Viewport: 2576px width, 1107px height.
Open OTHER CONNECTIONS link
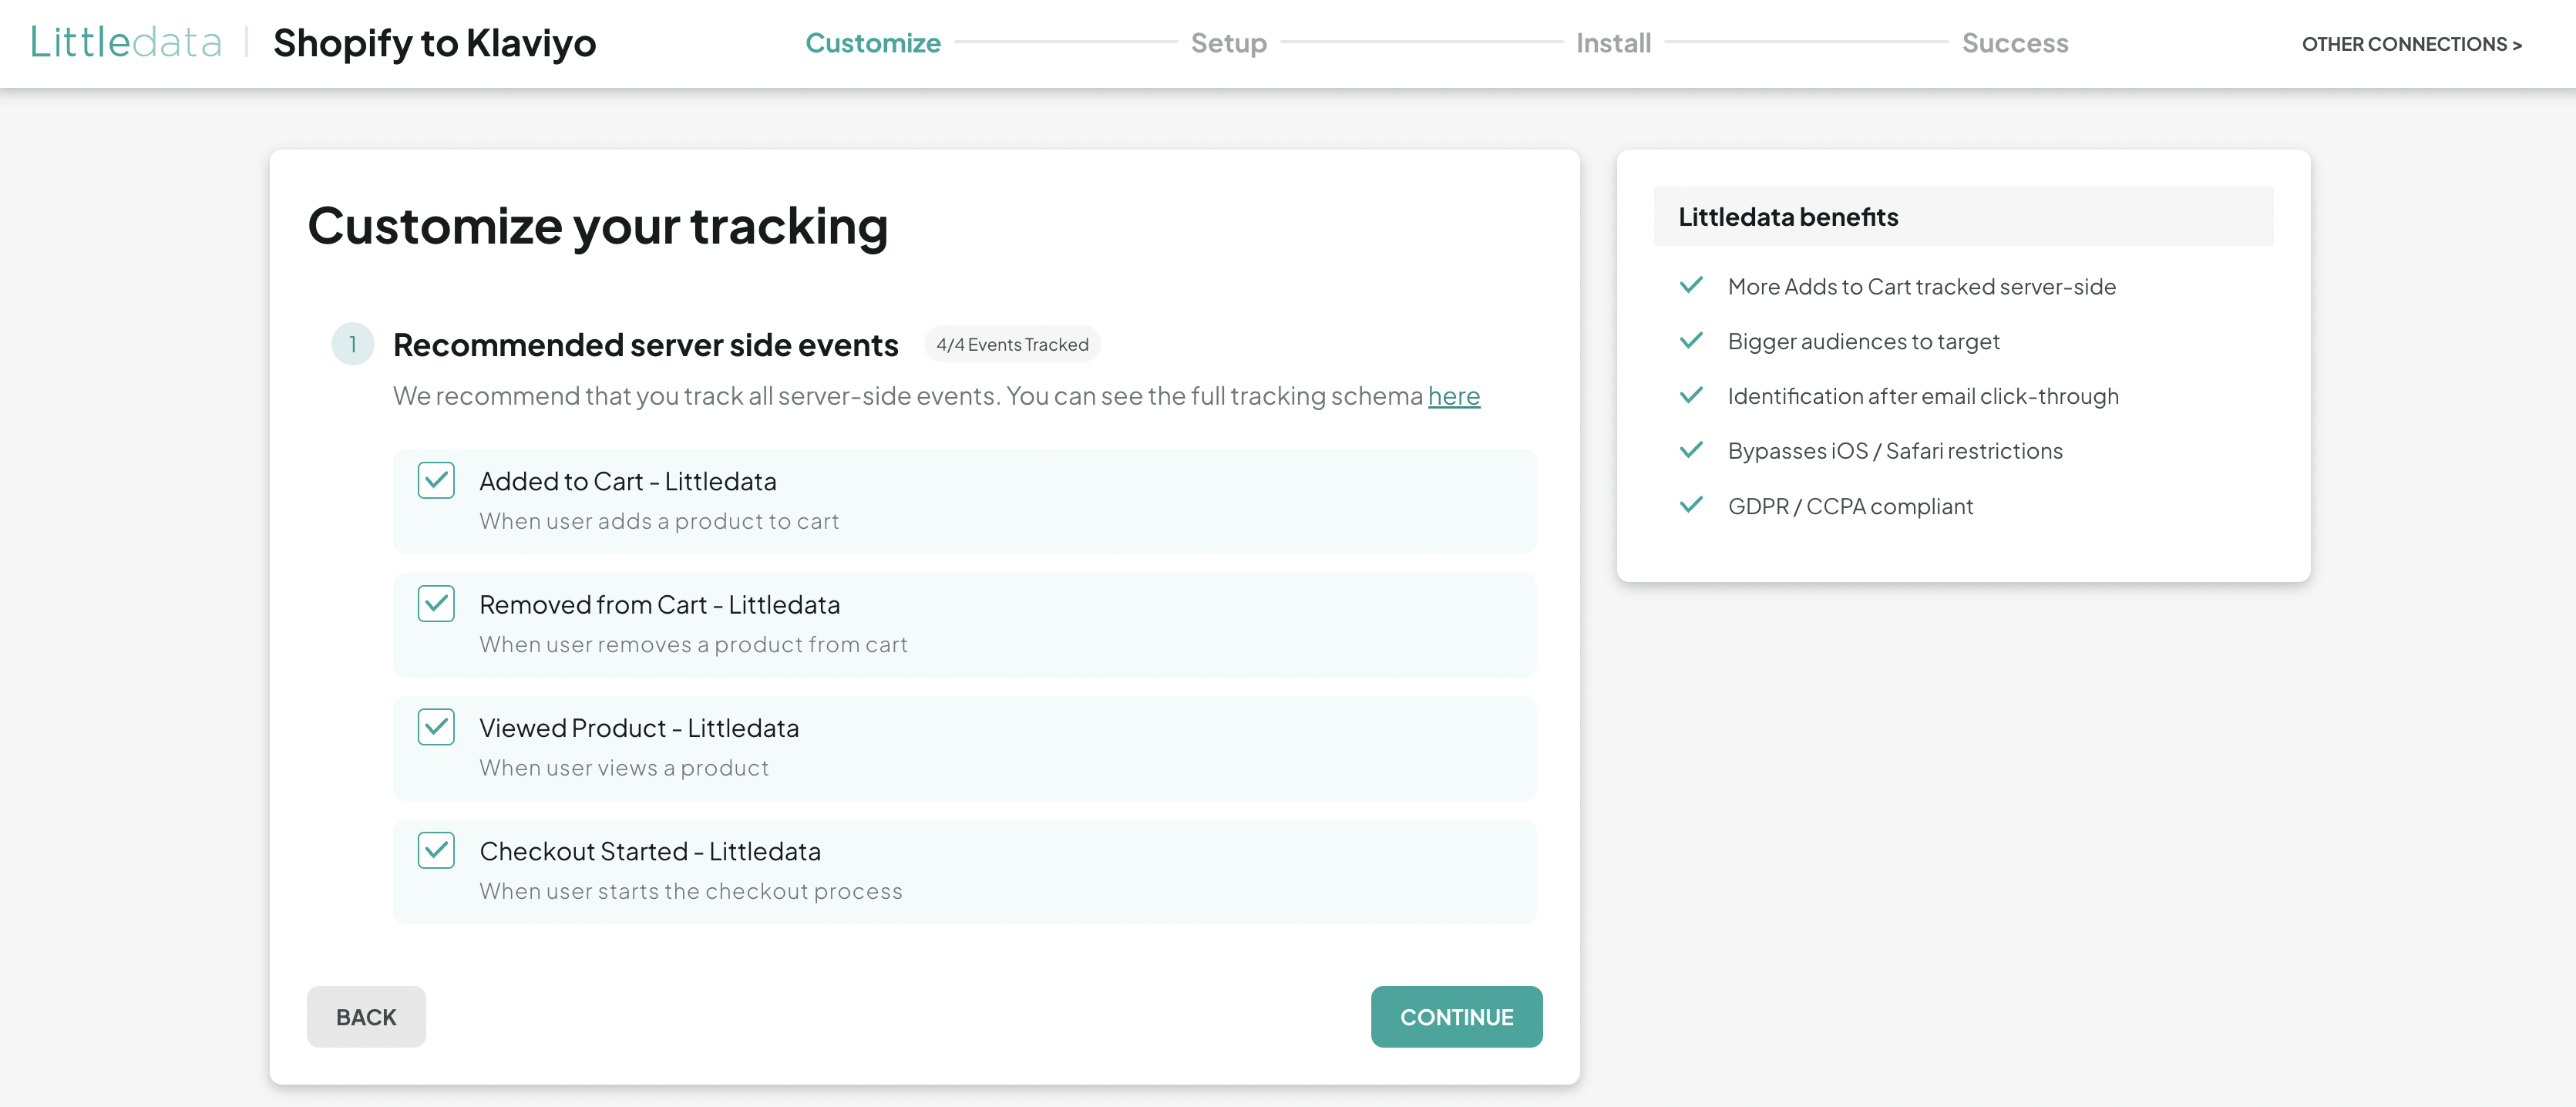(2412, 44)
